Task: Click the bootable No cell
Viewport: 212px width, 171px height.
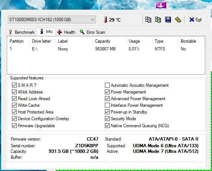Action: (x=183, y=49)
